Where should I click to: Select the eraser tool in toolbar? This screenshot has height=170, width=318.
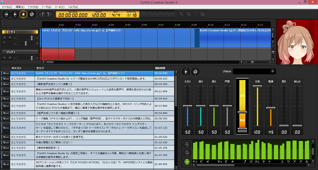tap(203, 14)
